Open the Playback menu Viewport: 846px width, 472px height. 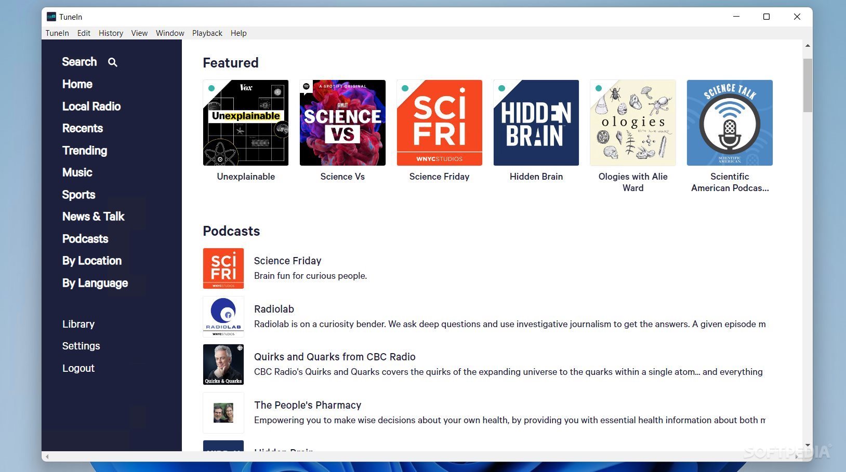207,33
